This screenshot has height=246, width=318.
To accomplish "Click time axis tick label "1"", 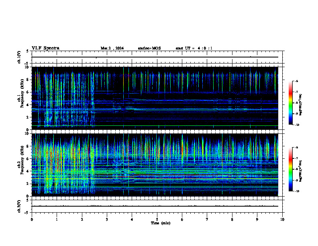I will (x=57, y=219).
